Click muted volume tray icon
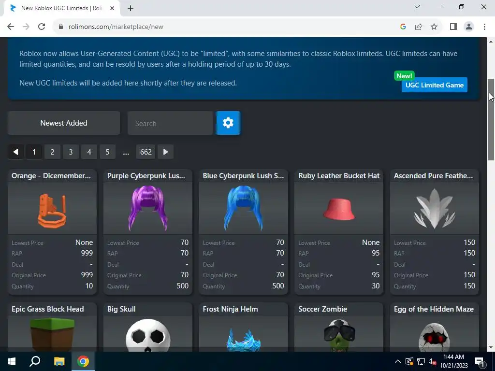 pyautogui.click(x=432, y=361)
